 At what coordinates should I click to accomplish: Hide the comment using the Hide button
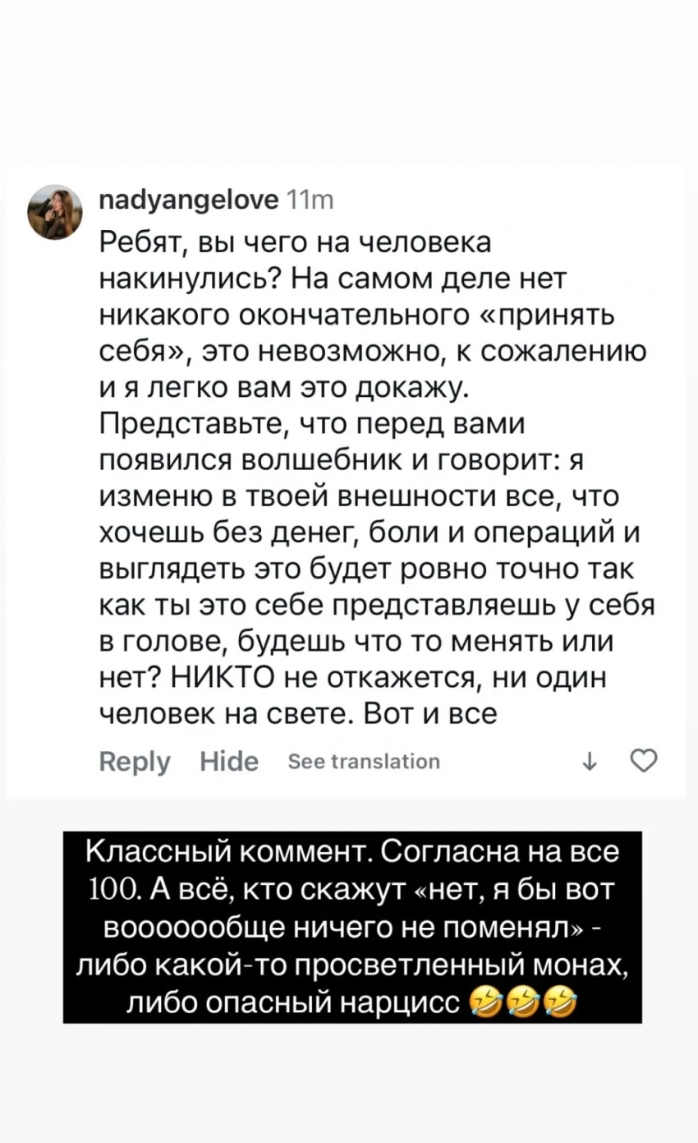(228, 762)
